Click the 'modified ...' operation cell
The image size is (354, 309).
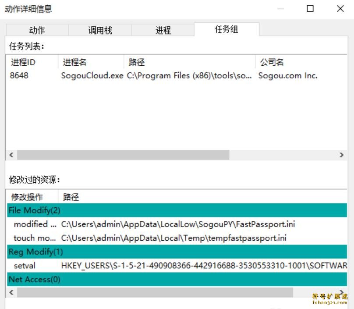tap(35, 224)
